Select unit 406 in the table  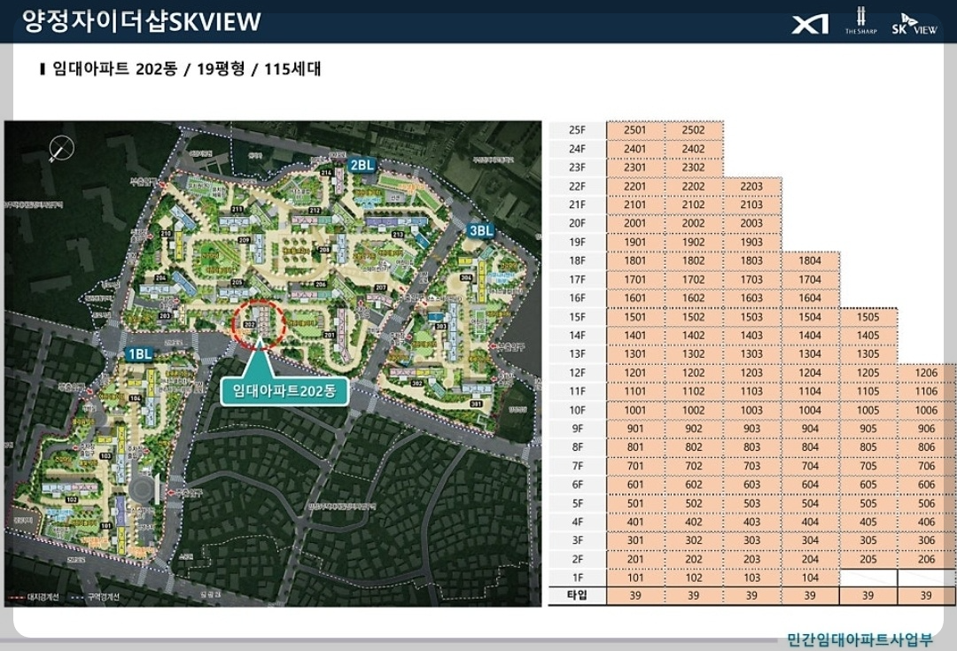pyautogui.click(x=927, y=522)
